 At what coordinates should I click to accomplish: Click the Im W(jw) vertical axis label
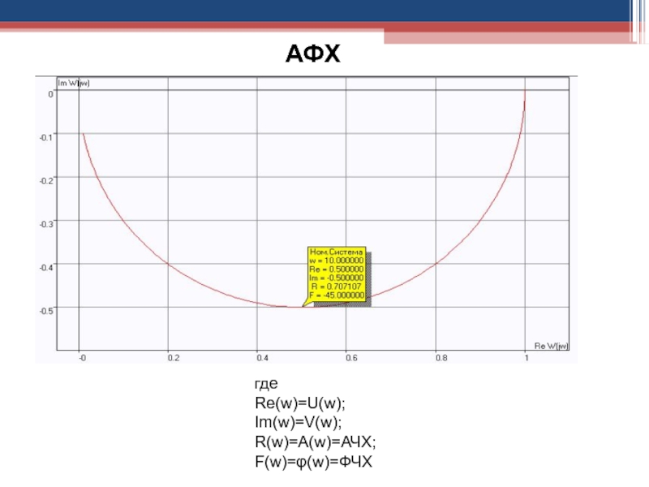pos(73,83)
